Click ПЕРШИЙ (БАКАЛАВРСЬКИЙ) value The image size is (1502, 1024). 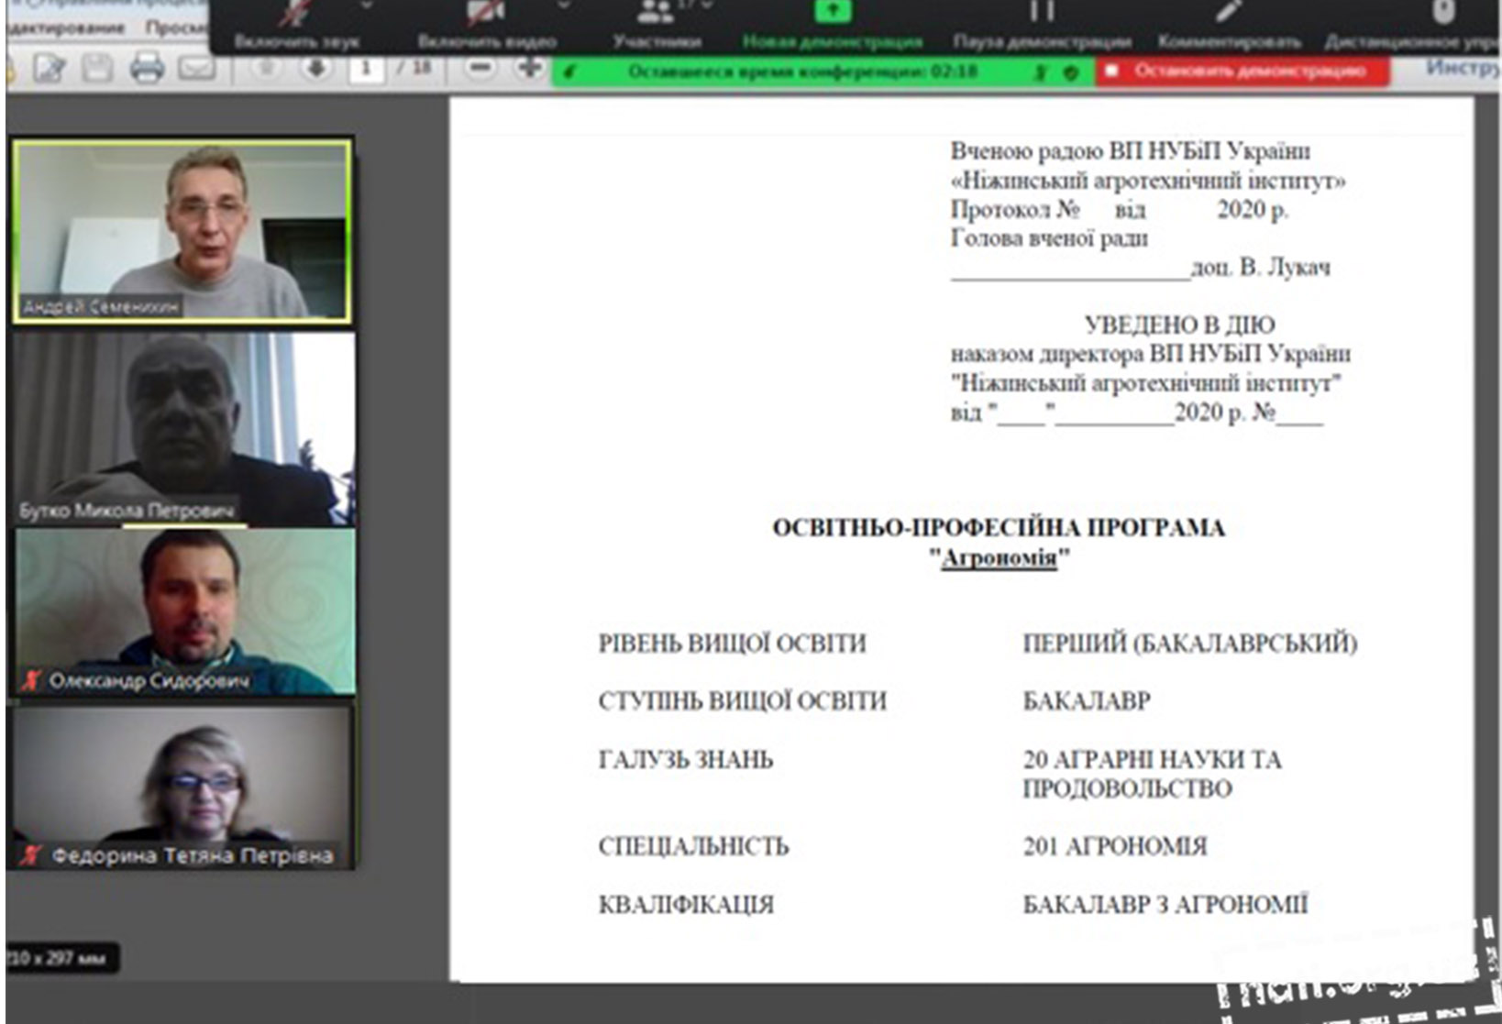[x=1189, y=644]
